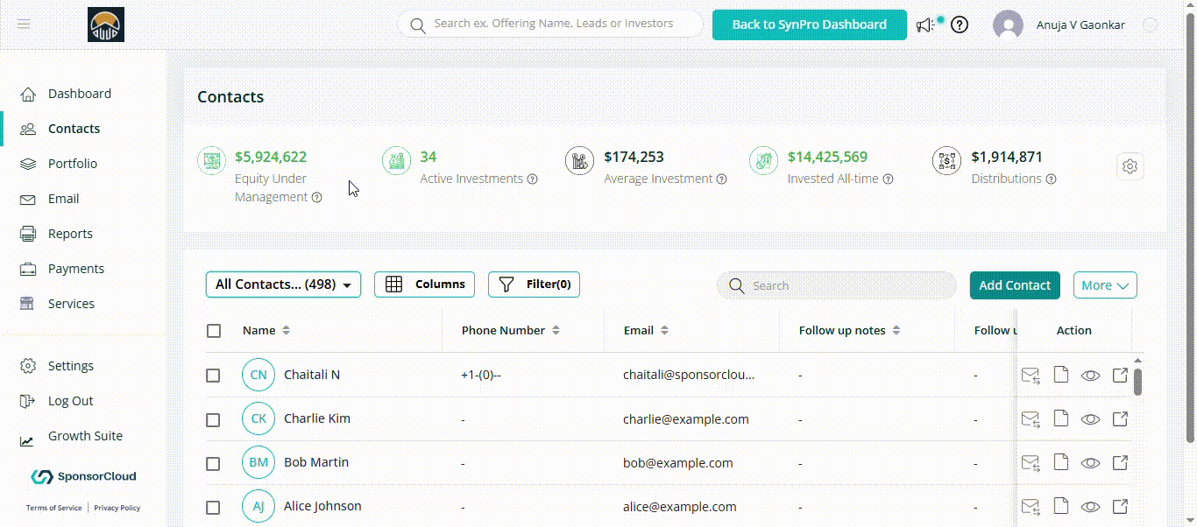Select Bob Martin's row checkbox

213,463
